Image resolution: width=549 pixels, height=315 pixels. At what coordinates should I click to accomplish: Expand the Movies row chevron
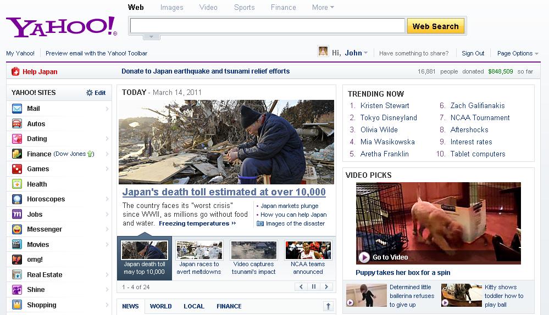(107, 244)
